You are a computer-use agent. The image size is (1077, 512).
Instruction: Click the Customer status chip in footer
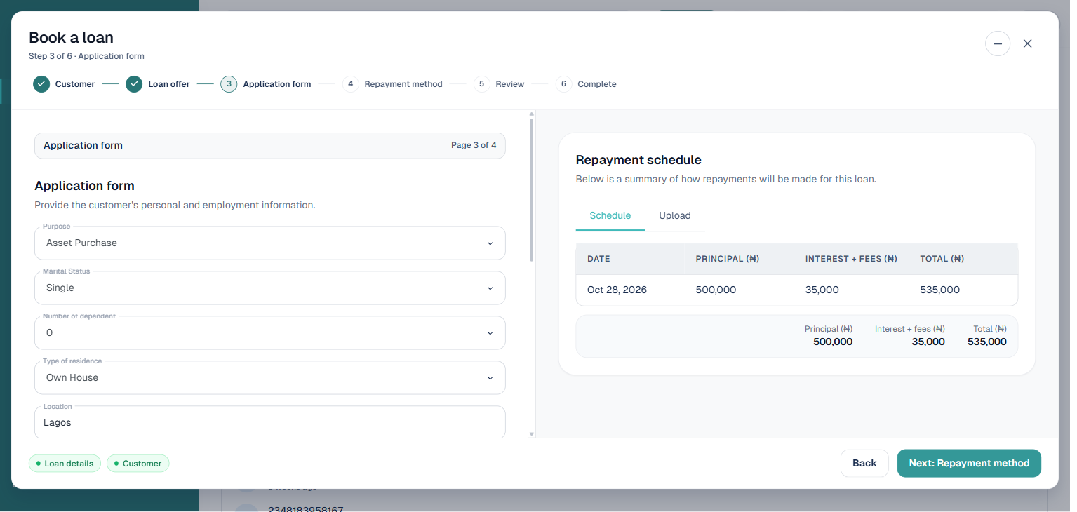coord(138,464)
